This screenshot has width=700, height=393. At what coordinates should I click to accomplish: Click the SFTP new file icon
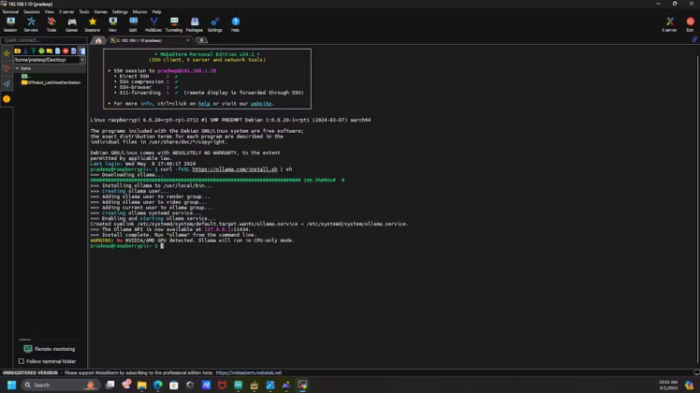pyautogui.click(x=58, y=51)
